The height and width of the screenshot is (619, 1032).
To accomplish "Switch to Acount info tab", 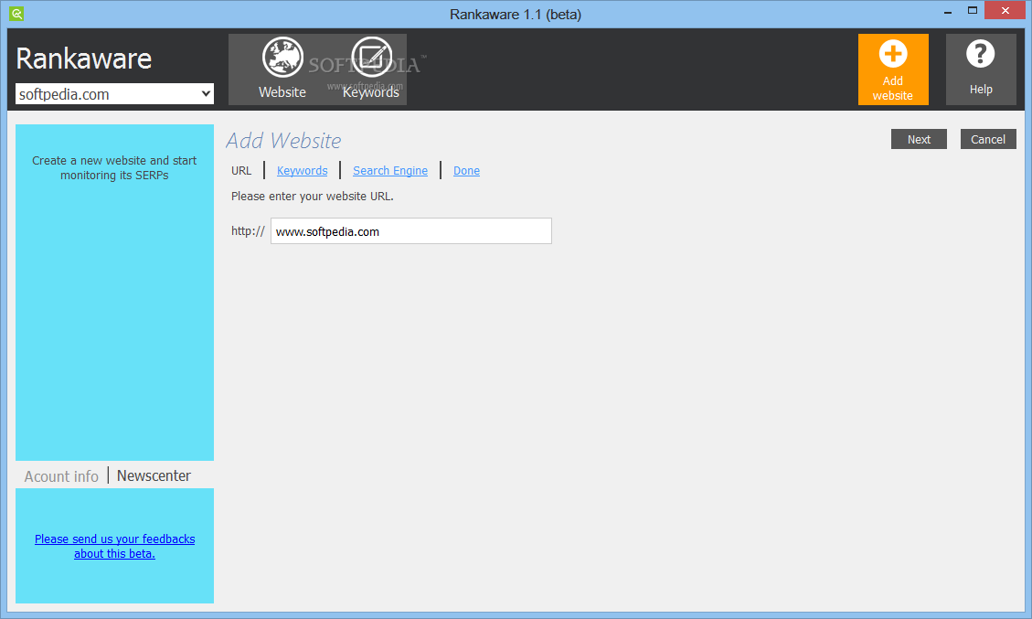I will pos(61,476).
